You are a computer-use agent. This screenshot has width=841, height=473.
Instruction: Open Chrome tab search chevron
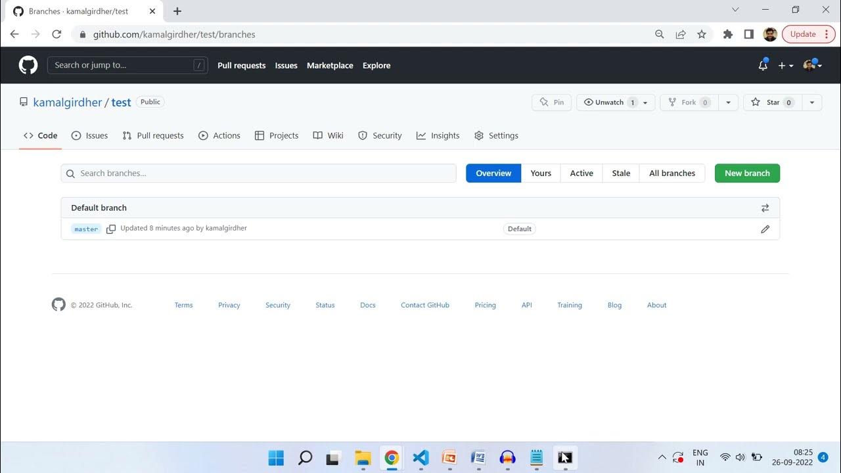point(735,10)
